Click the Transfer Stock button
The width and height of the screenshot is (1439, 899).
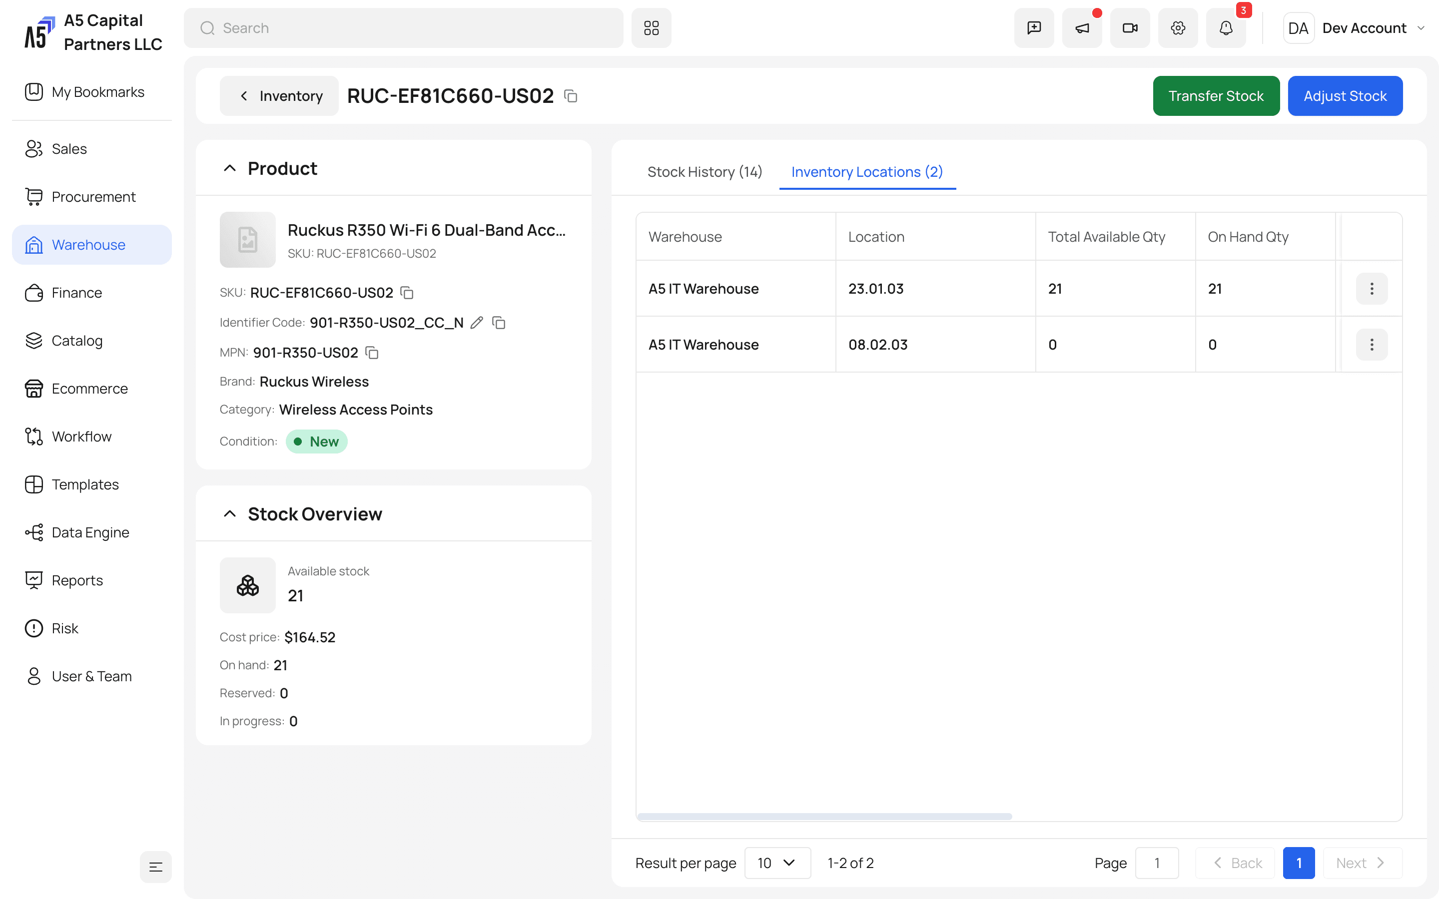[1216, 96]
